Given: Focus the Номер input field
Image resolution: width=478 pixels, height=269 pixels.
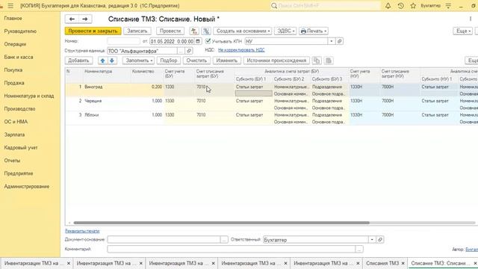Looking at the screenshot, I should [x=123, y=41].
